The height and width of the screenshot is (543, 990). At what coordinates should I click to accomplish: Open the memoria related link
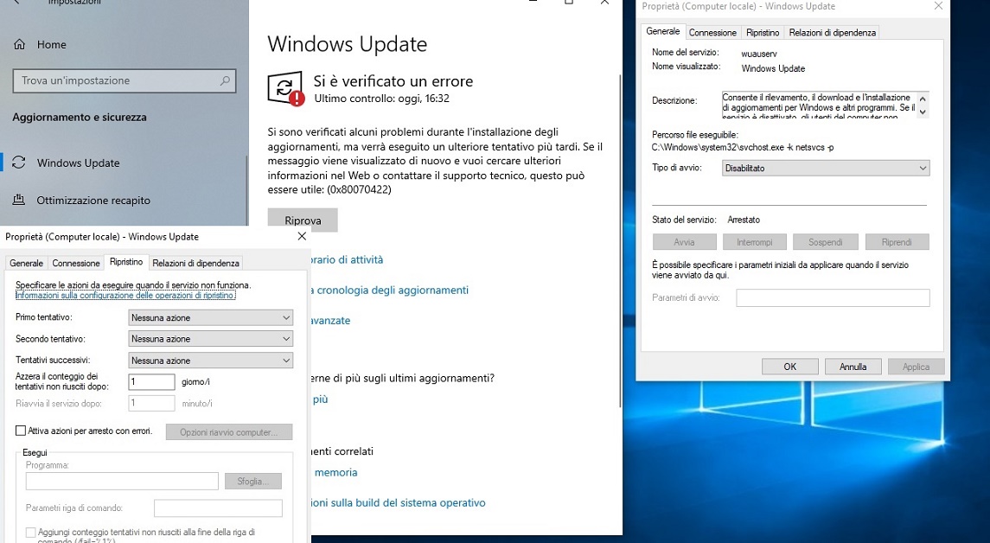click(x=335, y=472)
